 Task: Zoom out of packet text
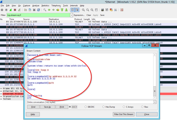coord(88,10)
